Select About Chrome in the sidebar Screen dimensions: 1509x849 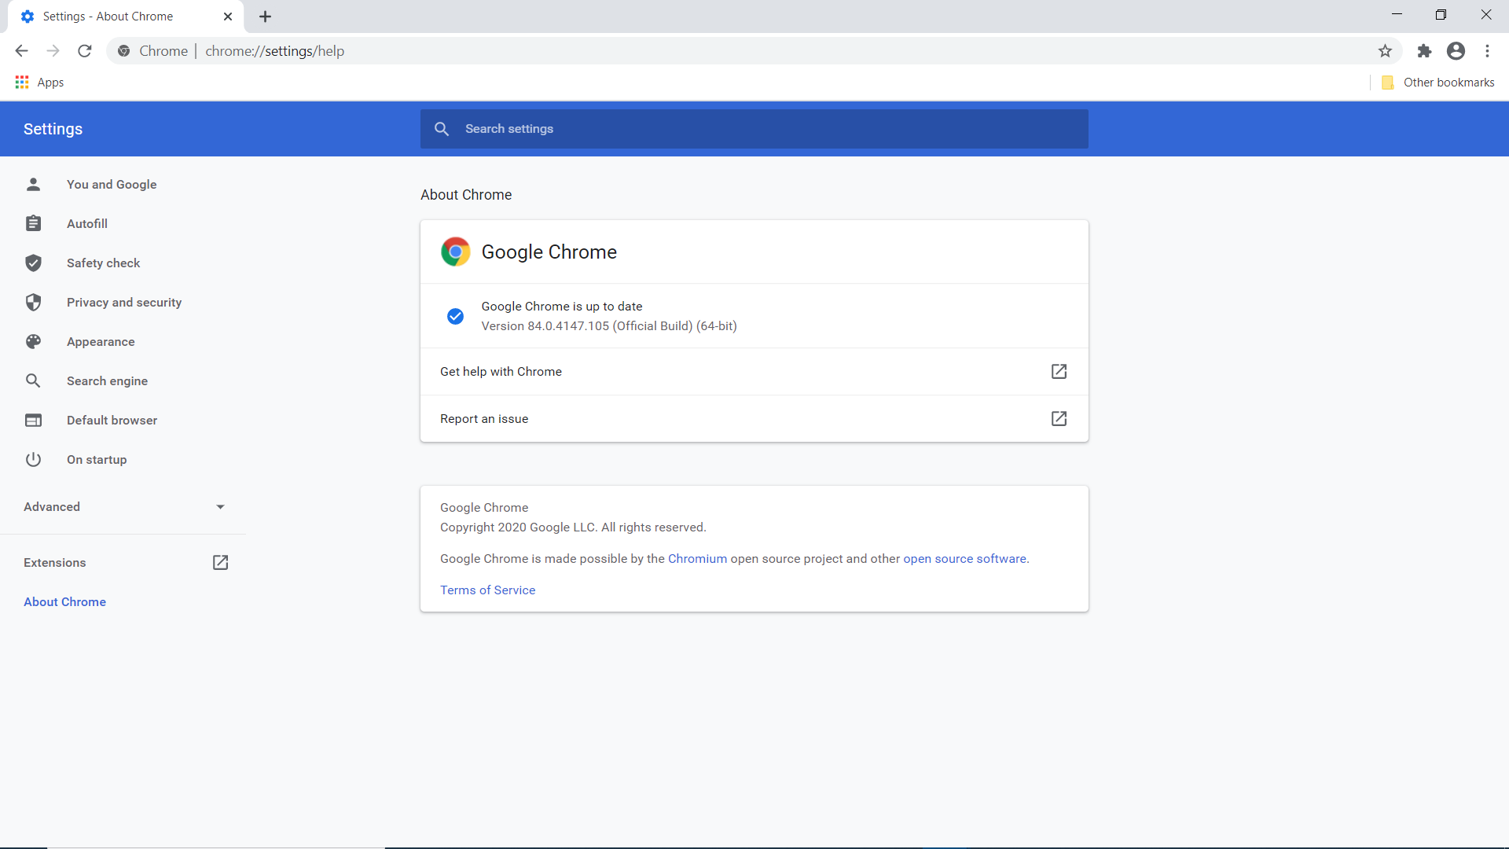click(64, 601)
